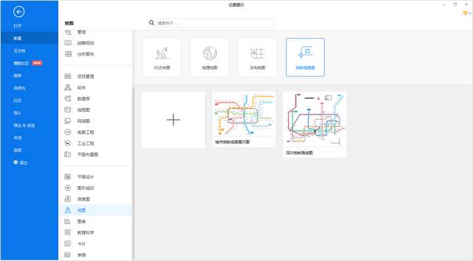Select the highlighted 地图 category icon

(x=68, y=210)
